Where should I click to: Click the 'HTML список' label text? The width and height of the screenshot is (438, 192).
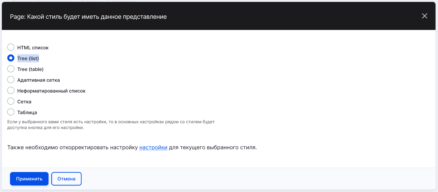33,48
